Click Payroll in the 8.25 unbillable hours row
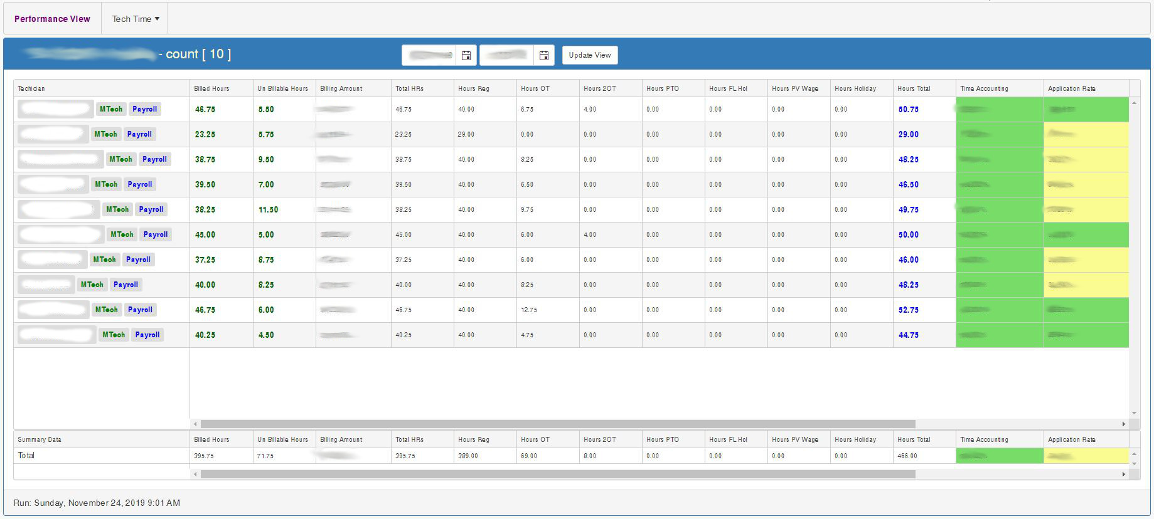 click(x=126, y=285)
